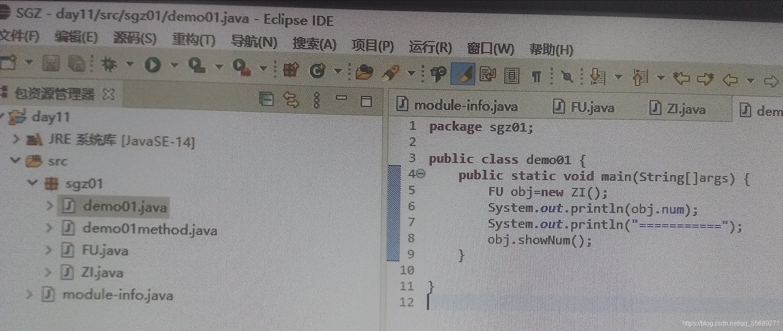
Task: Run the program with green play button
Action: [153, 65]
